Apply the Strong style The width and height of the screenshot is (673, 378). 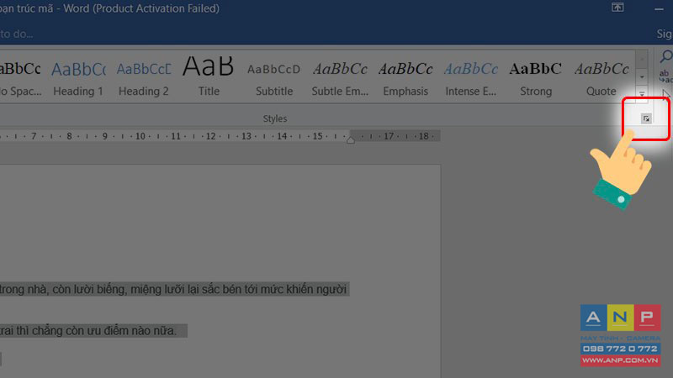536,77
